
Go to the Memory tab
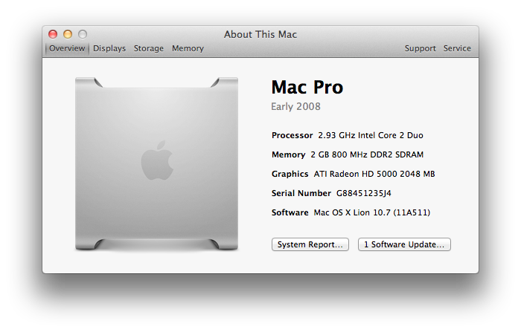[188, 48]
